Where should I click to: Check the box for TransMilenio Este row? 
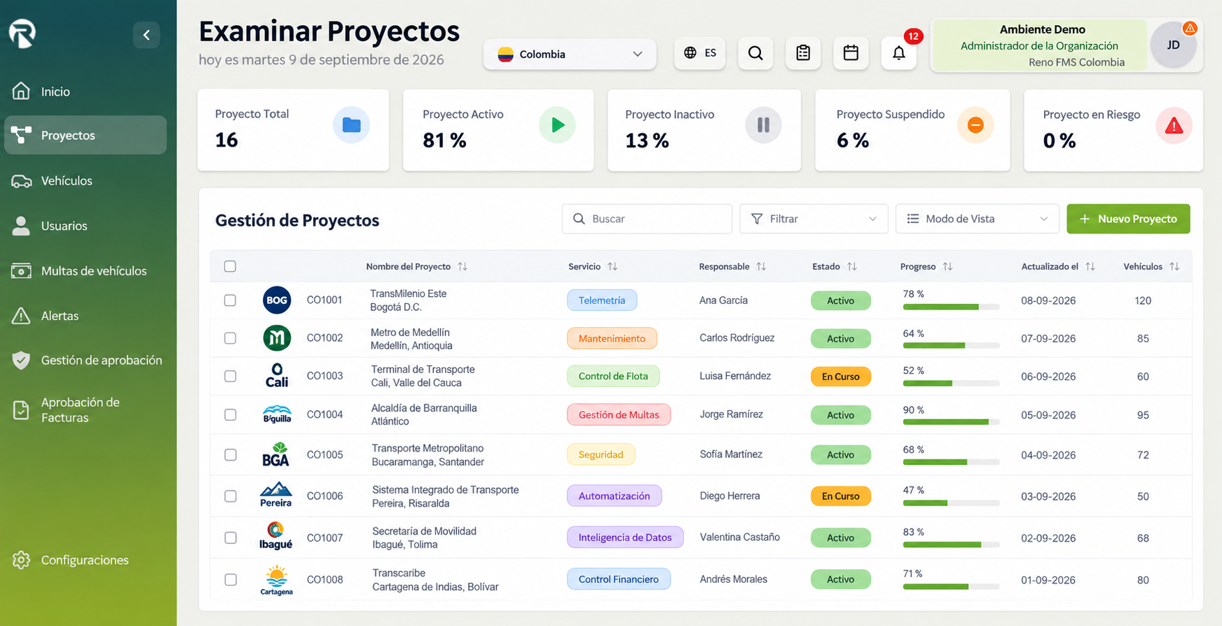click(230, 300)
